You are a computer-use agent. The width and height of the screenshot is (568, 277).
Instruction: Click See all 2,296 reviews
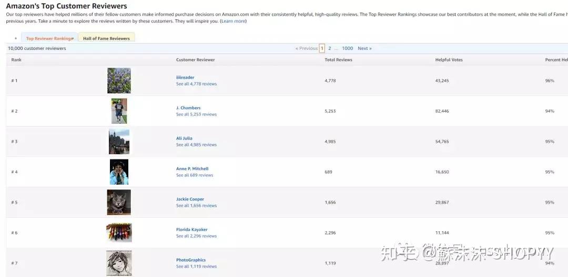tap(196, 236)
